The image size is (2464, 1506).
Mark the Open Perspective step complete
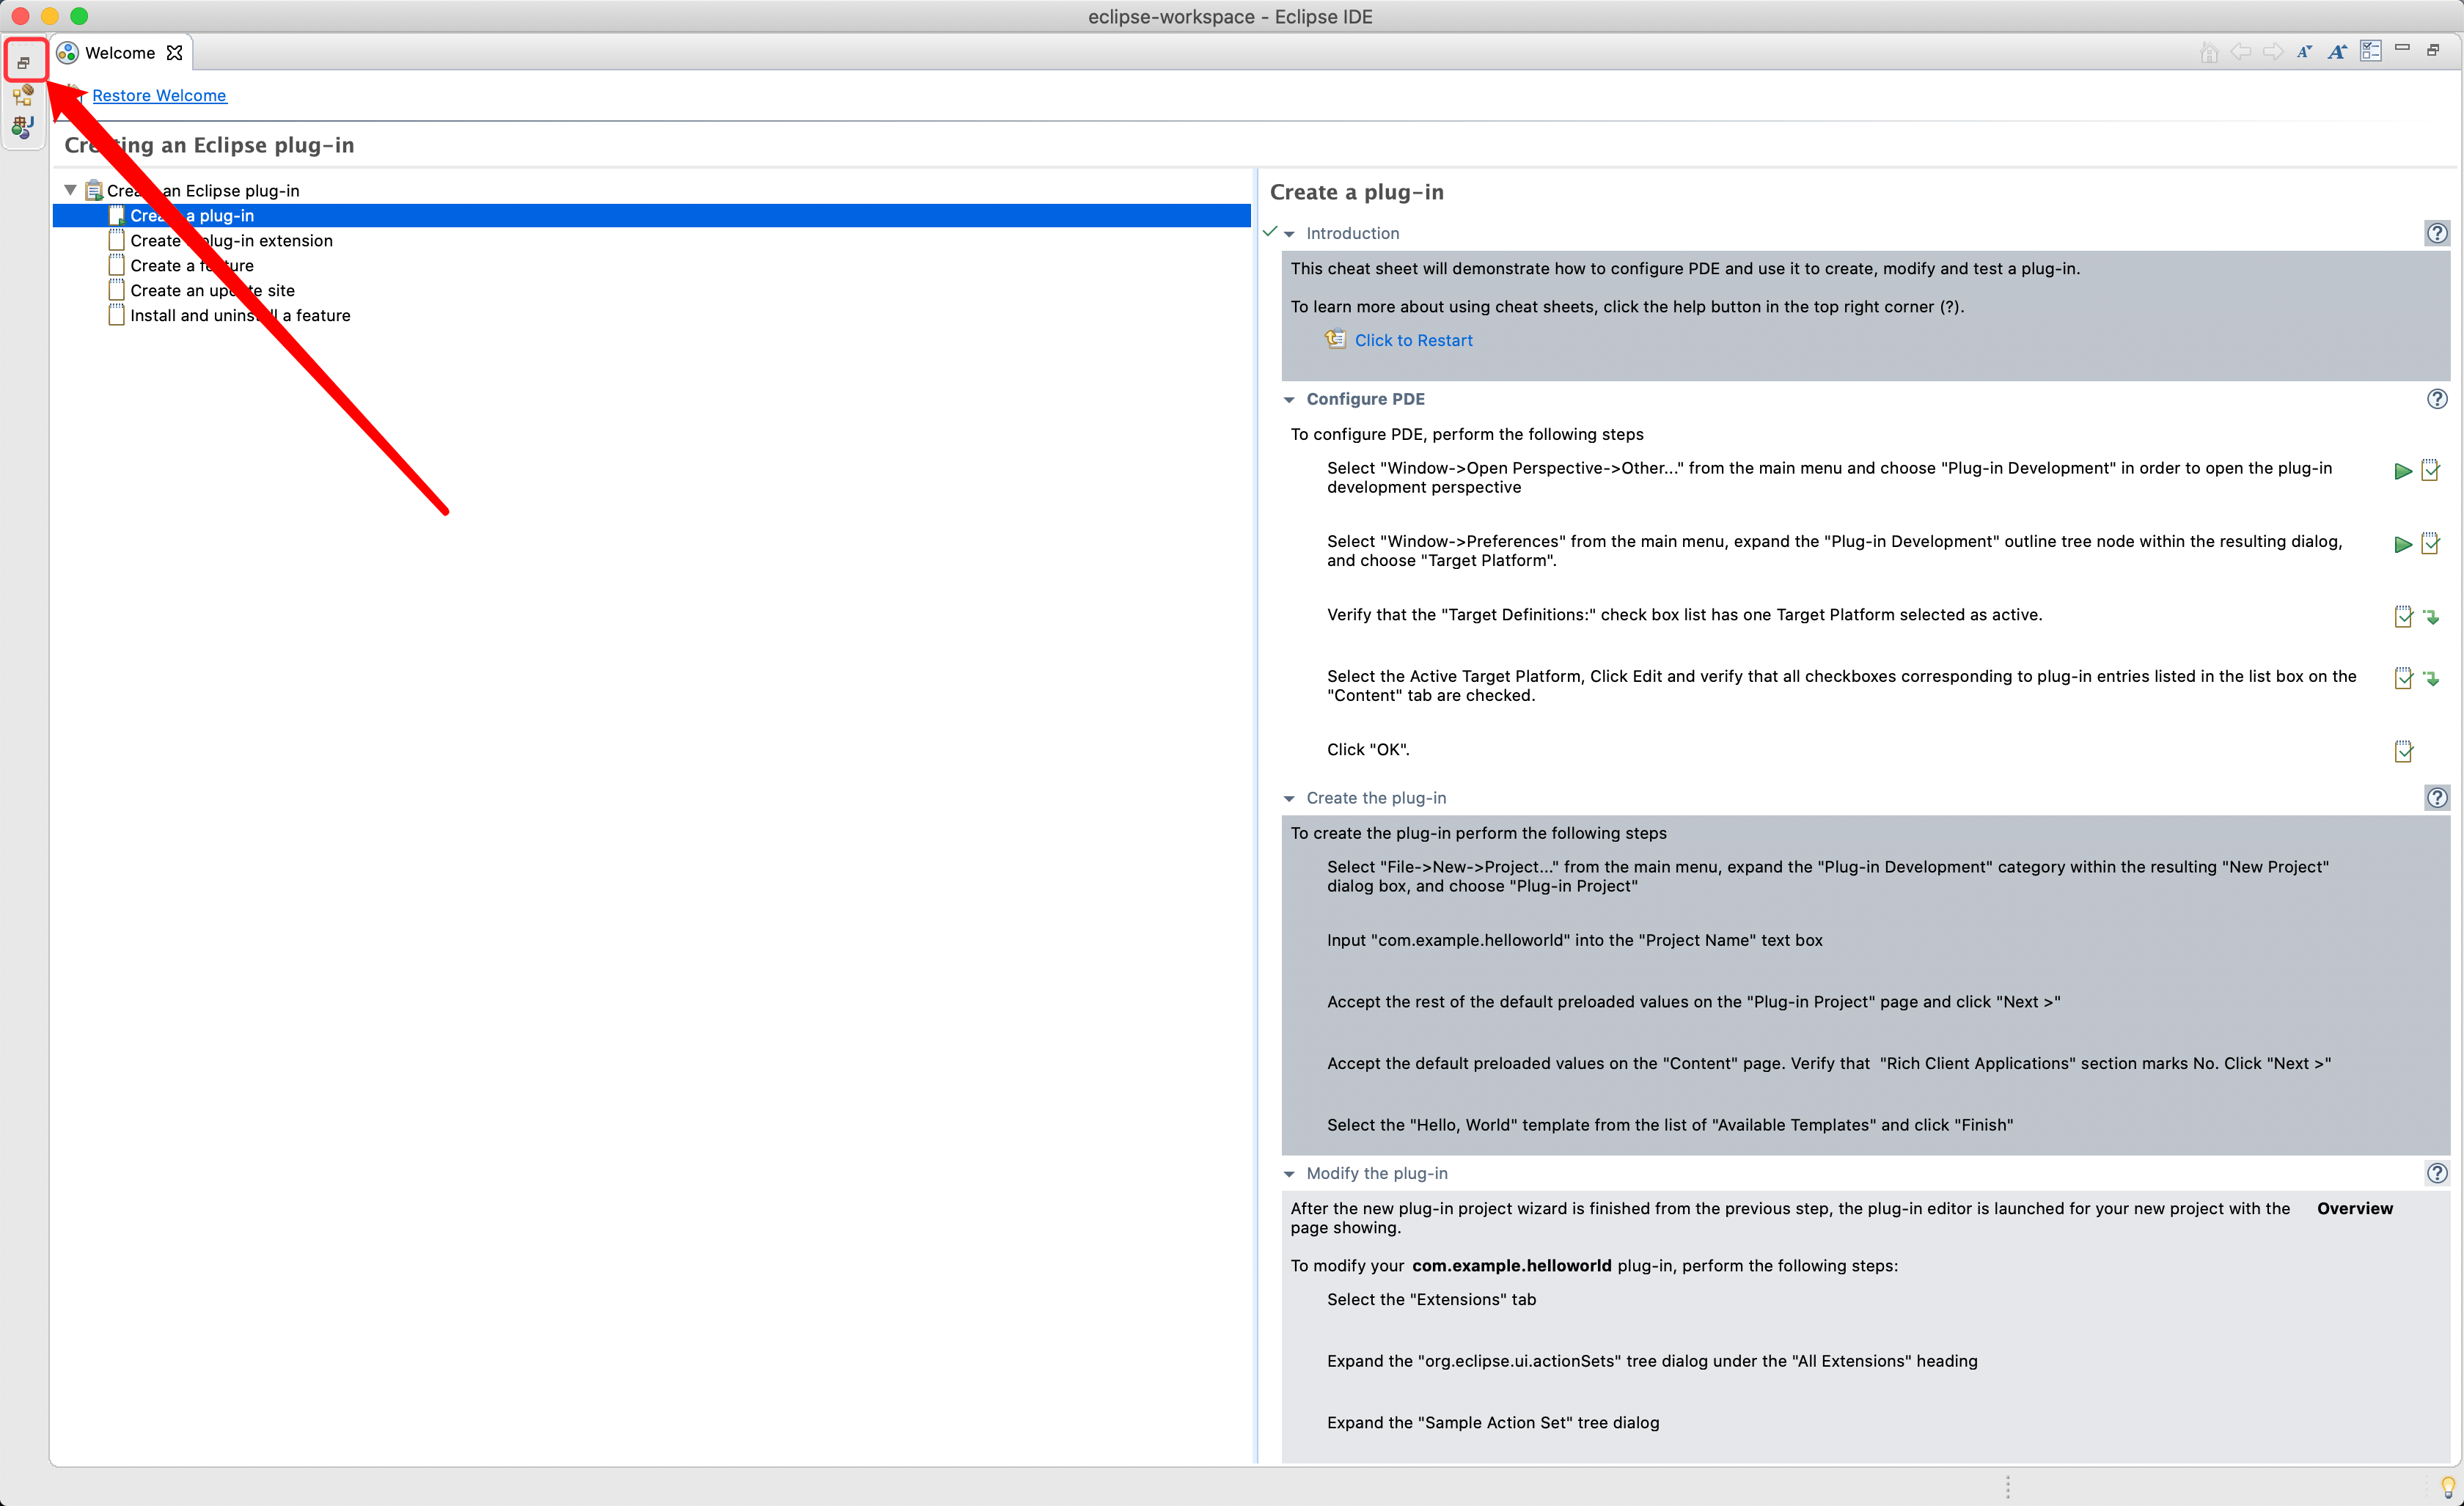[2431, 470]
